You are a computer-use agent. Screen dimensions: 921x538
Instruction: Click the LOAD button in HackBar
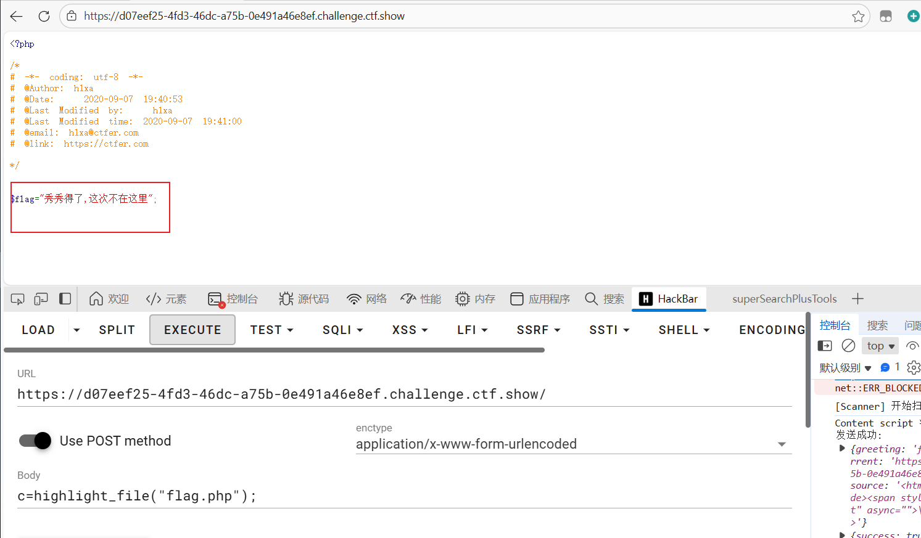coord(38,330)
